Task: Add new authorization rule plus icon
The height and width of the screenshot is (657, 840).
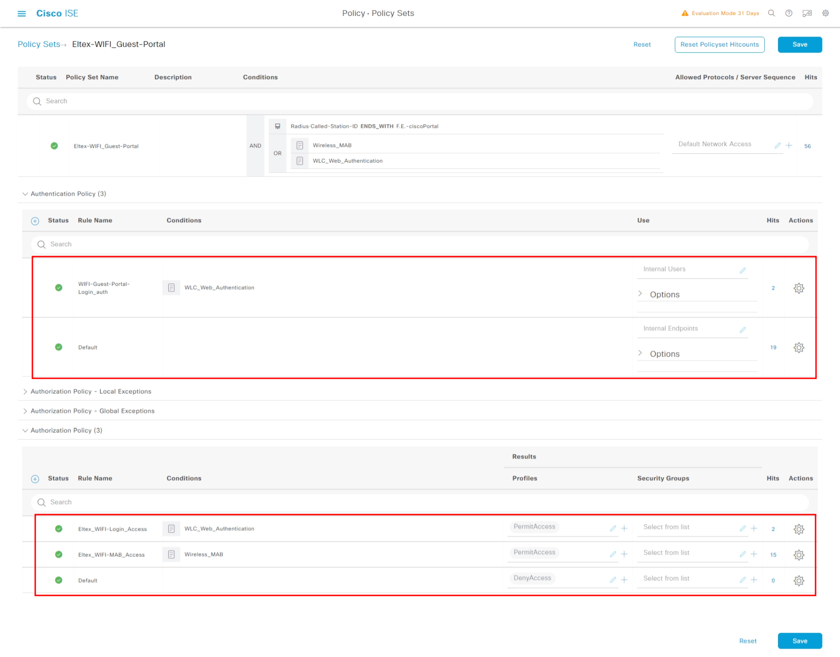Action: click(x=35, y=479)
